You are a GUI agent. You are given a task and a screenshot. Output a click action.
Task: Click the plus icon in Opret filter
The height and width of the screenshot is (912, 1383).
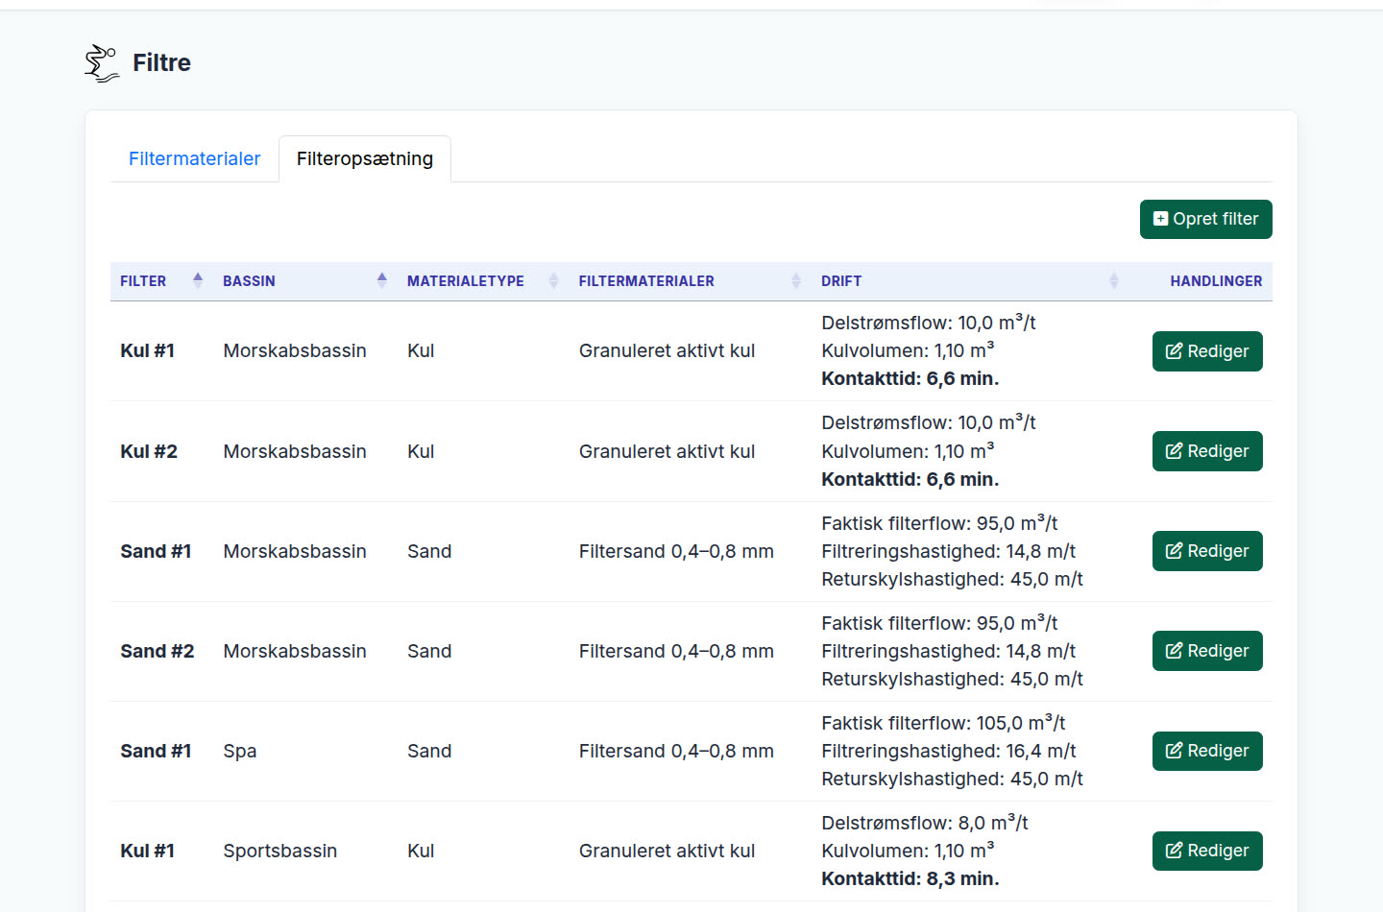click(1161, 219)
